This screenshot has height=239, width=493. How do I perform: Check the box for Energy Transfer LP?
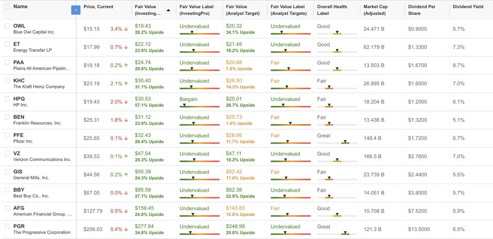pyautogui.click(x=7, y=44)
